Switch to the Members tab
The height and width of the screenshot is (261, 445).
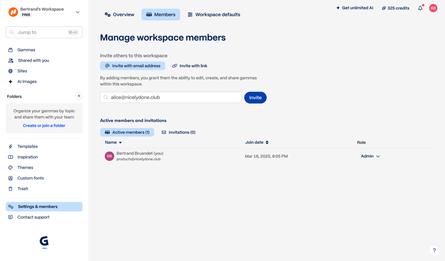tap(161, 14)
